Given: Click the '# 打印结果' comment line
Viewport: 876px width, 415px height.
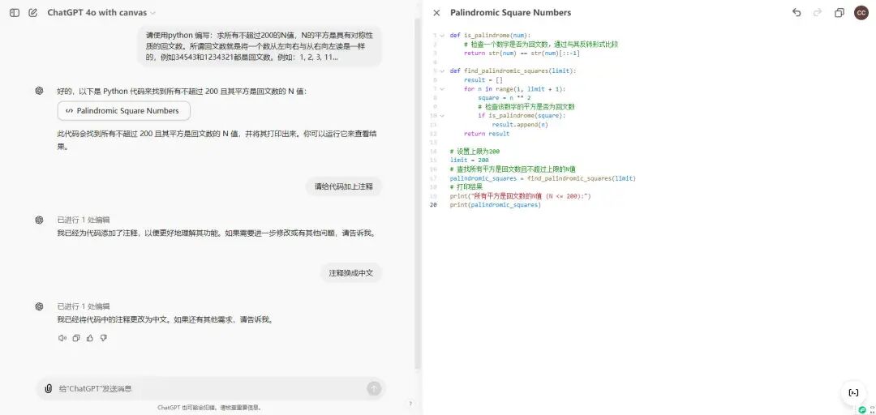Looking at the screenshot, I should [x=466, y=187].
